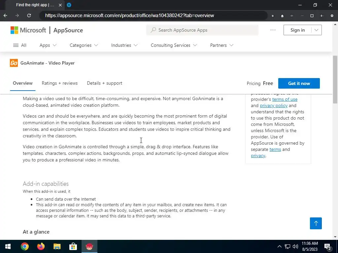The image size is (338, 253).
Task: Open the notification center icon
Action: [328, 246]
